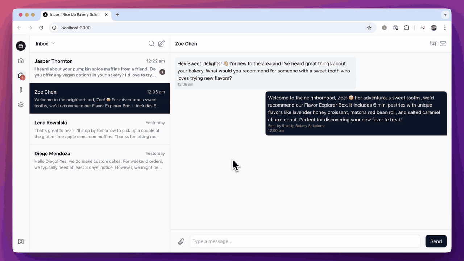Image resolution: width=464 pixels, height=261 pixels.
Task: Open the settings gear in sidebar
Action: pos(21,105)
